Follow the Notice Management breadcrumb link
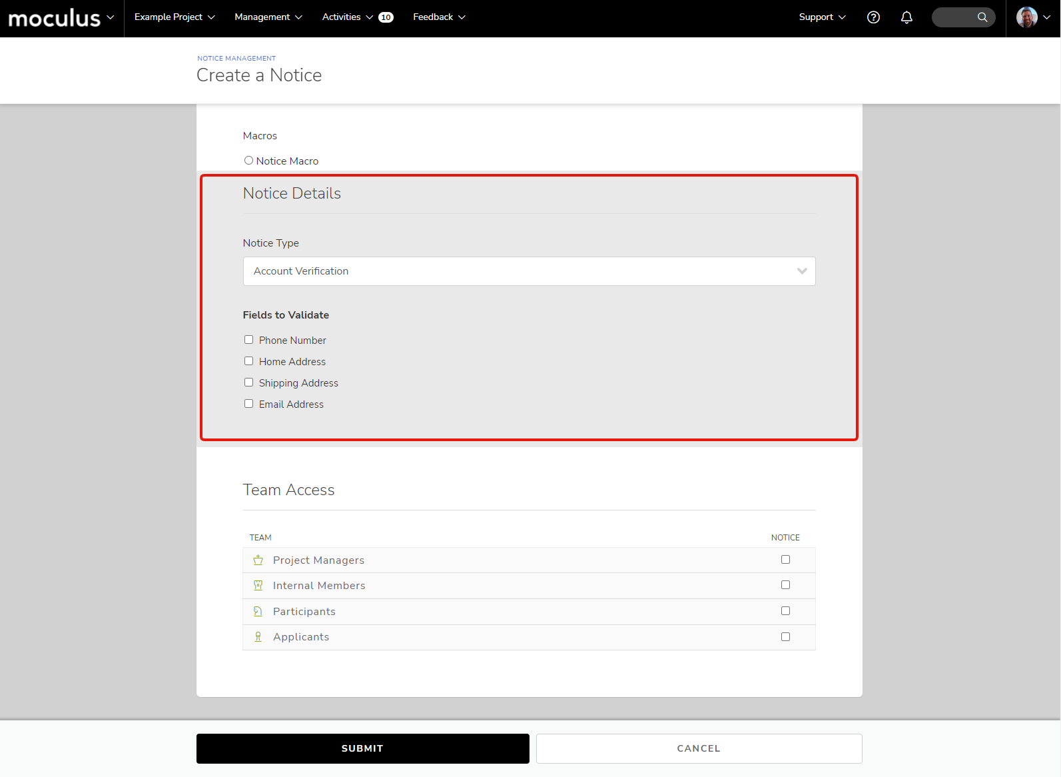Image resolution: width=1061 pixels, height=777 pixels. 236,59
